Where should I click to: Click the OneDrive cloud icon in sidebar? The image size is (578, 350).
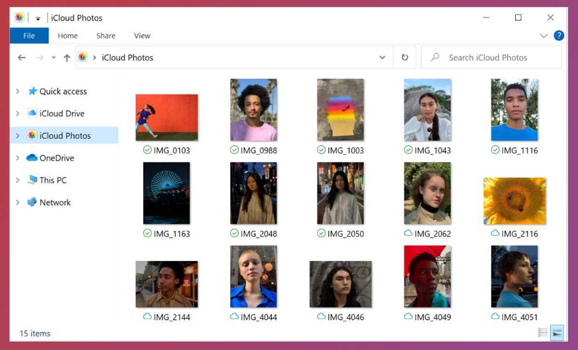click(x=32, y=158)
